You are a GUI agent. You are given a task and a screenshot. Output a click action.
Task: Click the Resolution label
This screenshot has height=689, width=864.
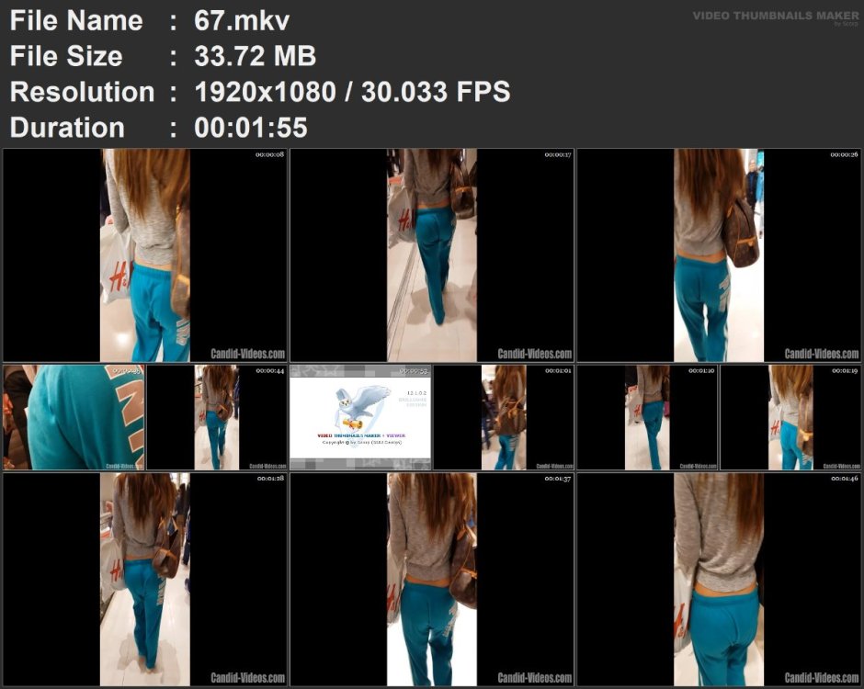[82, 92]
